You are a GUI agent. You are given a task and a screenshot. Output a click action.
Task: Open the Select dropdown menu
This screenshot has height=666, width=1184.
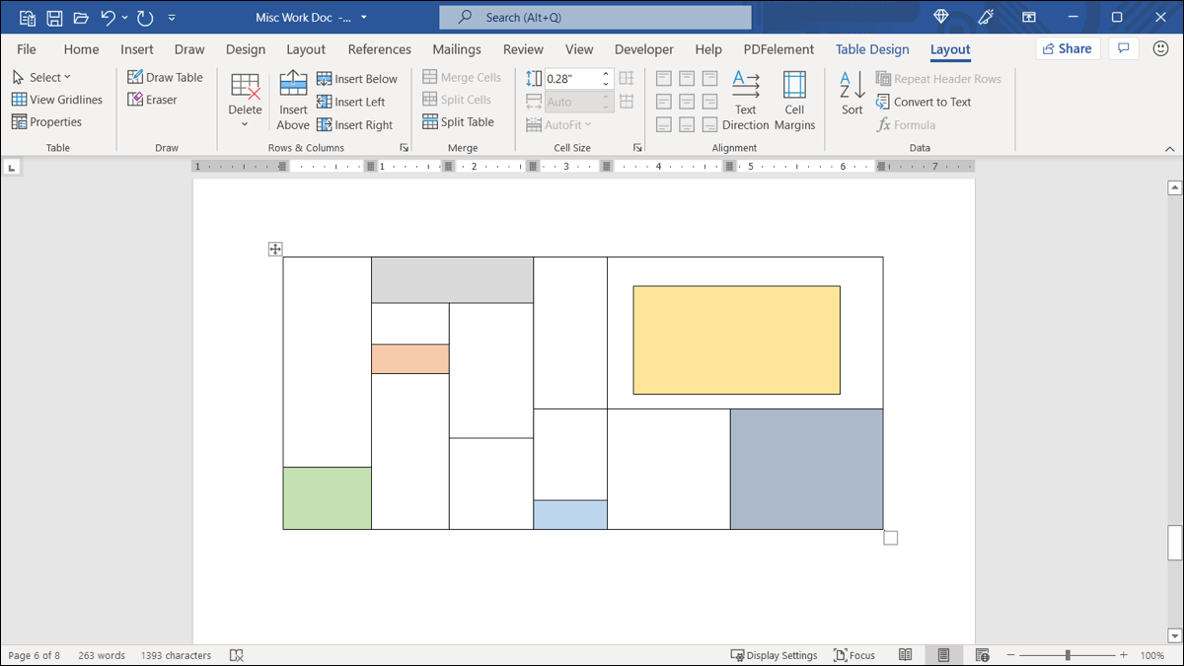pyautogui.click(x=42, y=77)
